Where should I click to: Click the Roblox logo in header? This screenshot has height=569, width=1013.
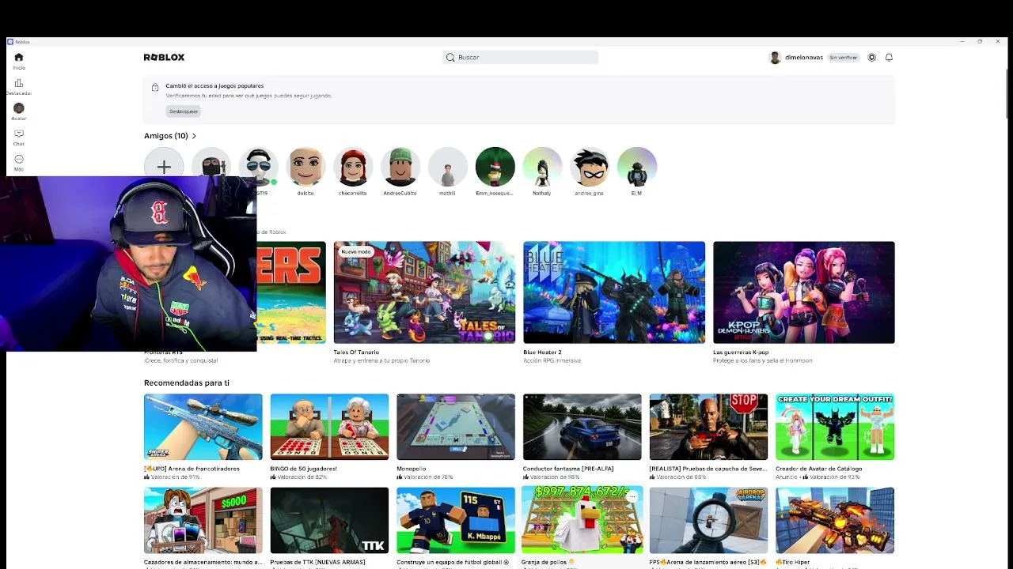coord(164,58)
